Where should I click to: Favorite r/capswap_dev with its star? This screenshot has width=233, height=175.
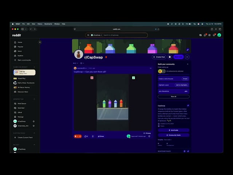[x=34, y=126]
